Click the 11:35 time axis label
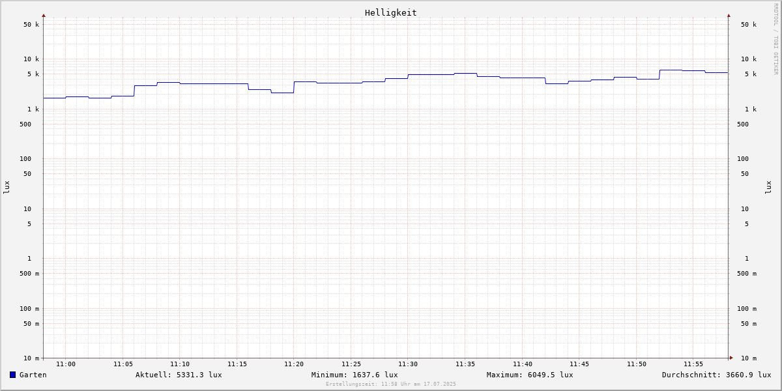 tap(465, 364)
